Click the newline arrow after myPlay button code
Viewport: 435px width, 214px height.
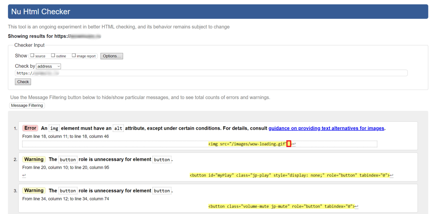click(391, 175)
